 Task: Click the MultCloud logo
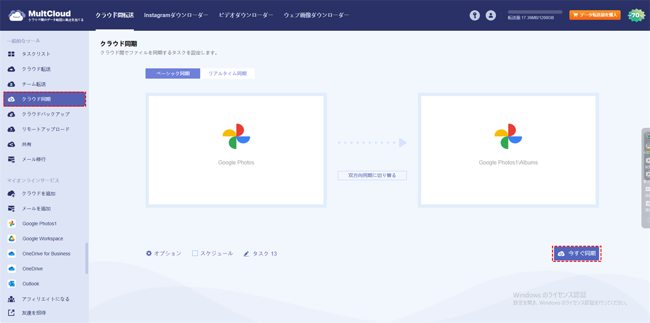tap(46, 15)
